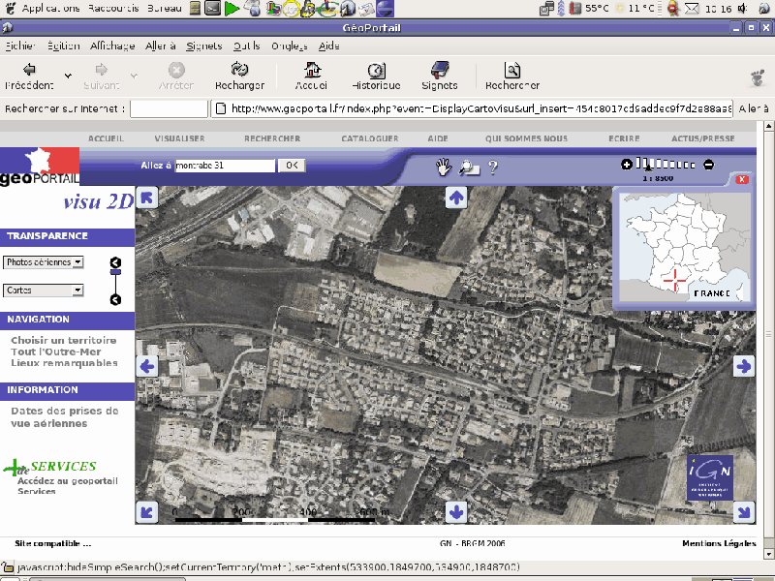Open Accédez au geoportail Services link
The height and width of the screenshot is (581, 775).
click(68, 486)
